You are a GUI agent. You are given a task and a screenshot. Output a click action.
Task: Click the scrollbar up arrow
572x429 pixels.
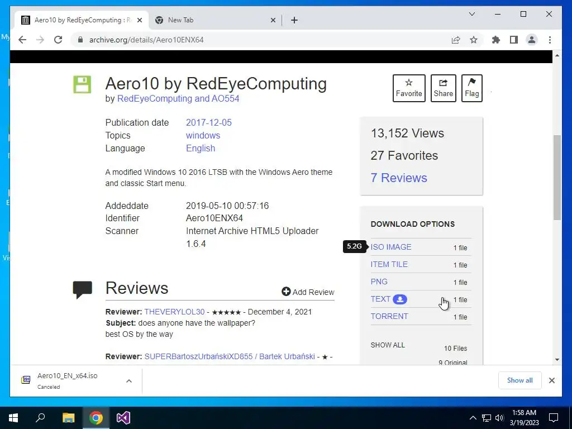point(557,55)
